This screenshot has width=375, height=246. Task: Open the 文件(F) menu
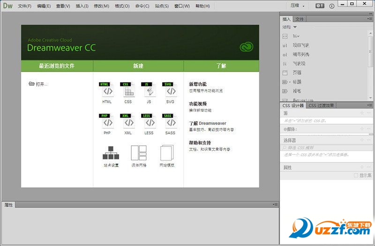click(x=25, y=6)
